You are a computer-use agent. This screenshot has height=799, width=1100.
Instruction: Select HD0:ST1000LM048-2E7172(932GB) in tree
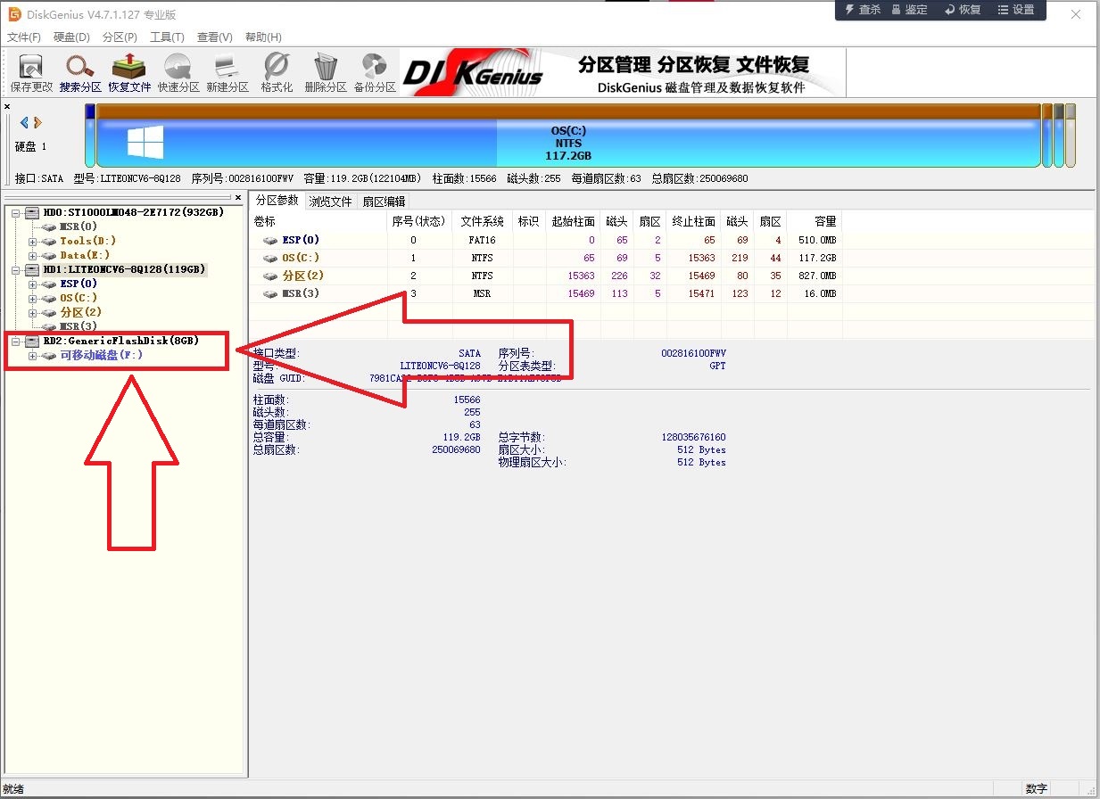tap(134, 212)
